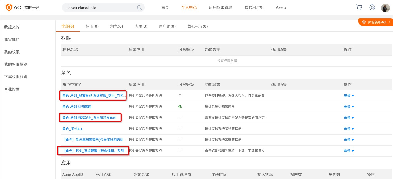Click the ACL shield logo icon
Screen dimensions: 393x179
click(x=9, y=7)
